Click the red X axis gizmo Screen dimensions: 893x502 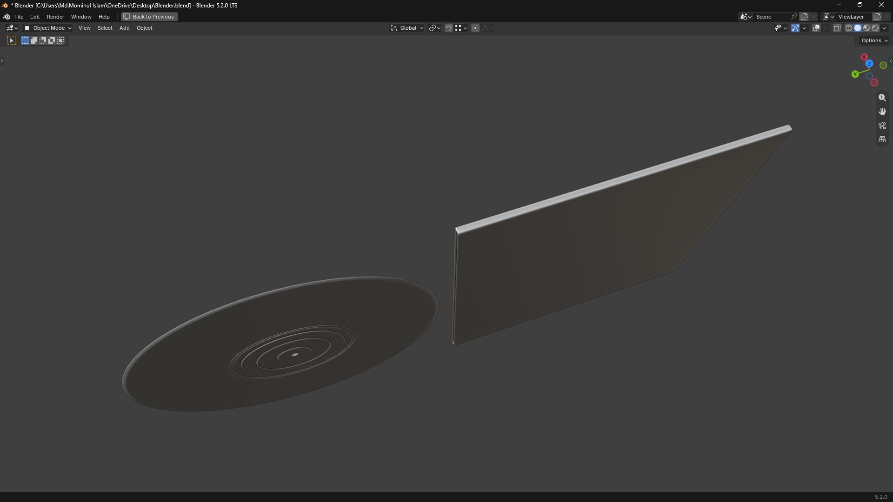tap(864, 57)
